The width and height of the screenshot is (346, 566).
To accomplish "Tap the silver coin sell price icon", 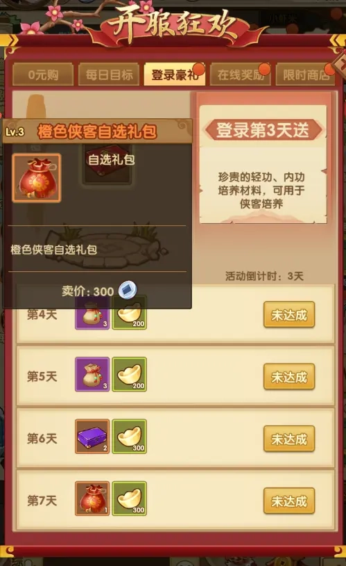I will 128,290.
